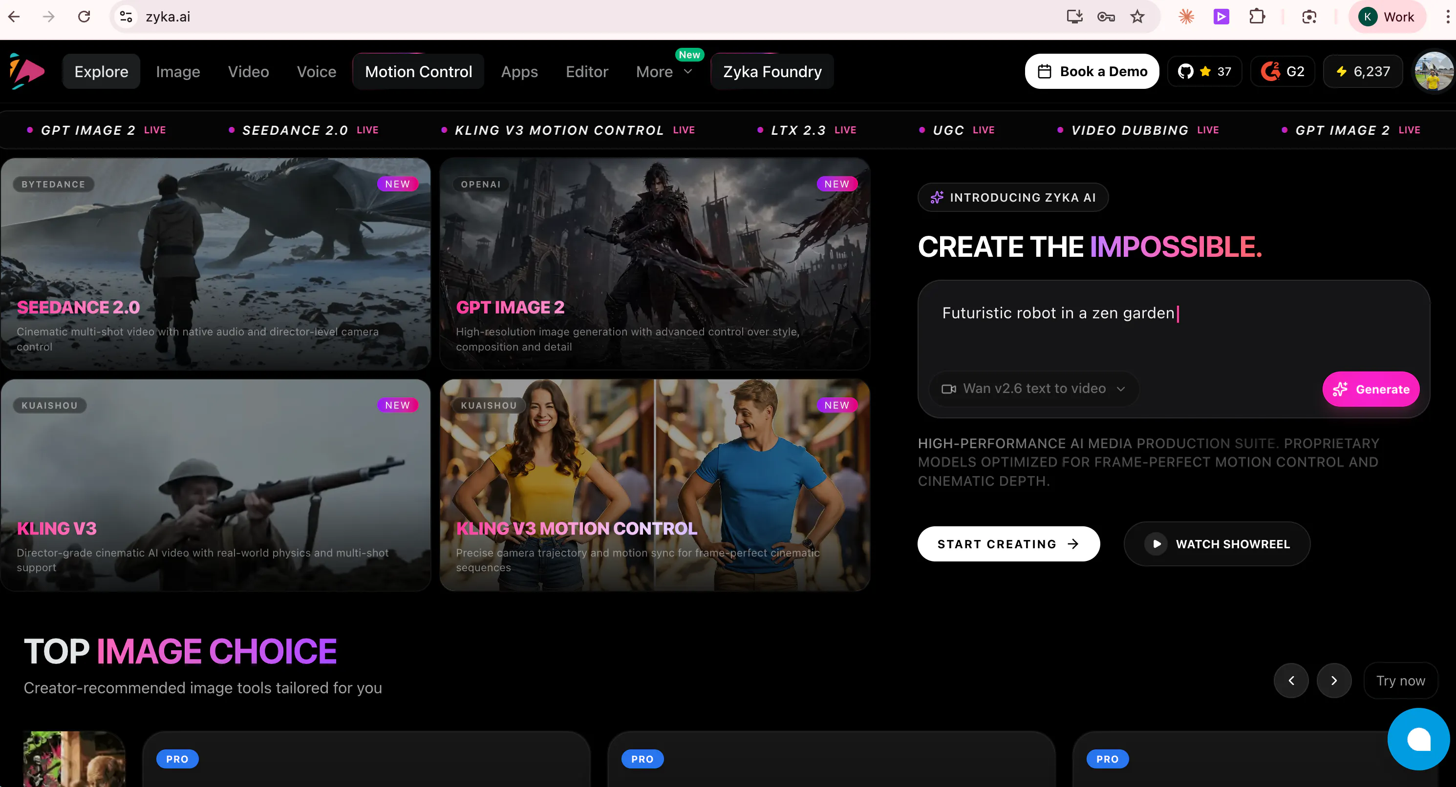Open the Work profile chip

(1387, 17)
